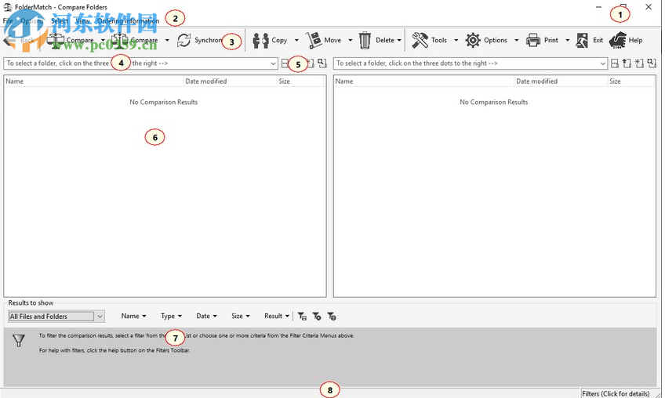Click left pane 'No Comparison Results' text
The height and width of the screenshot is (398, 665).
tap(164, 102)
